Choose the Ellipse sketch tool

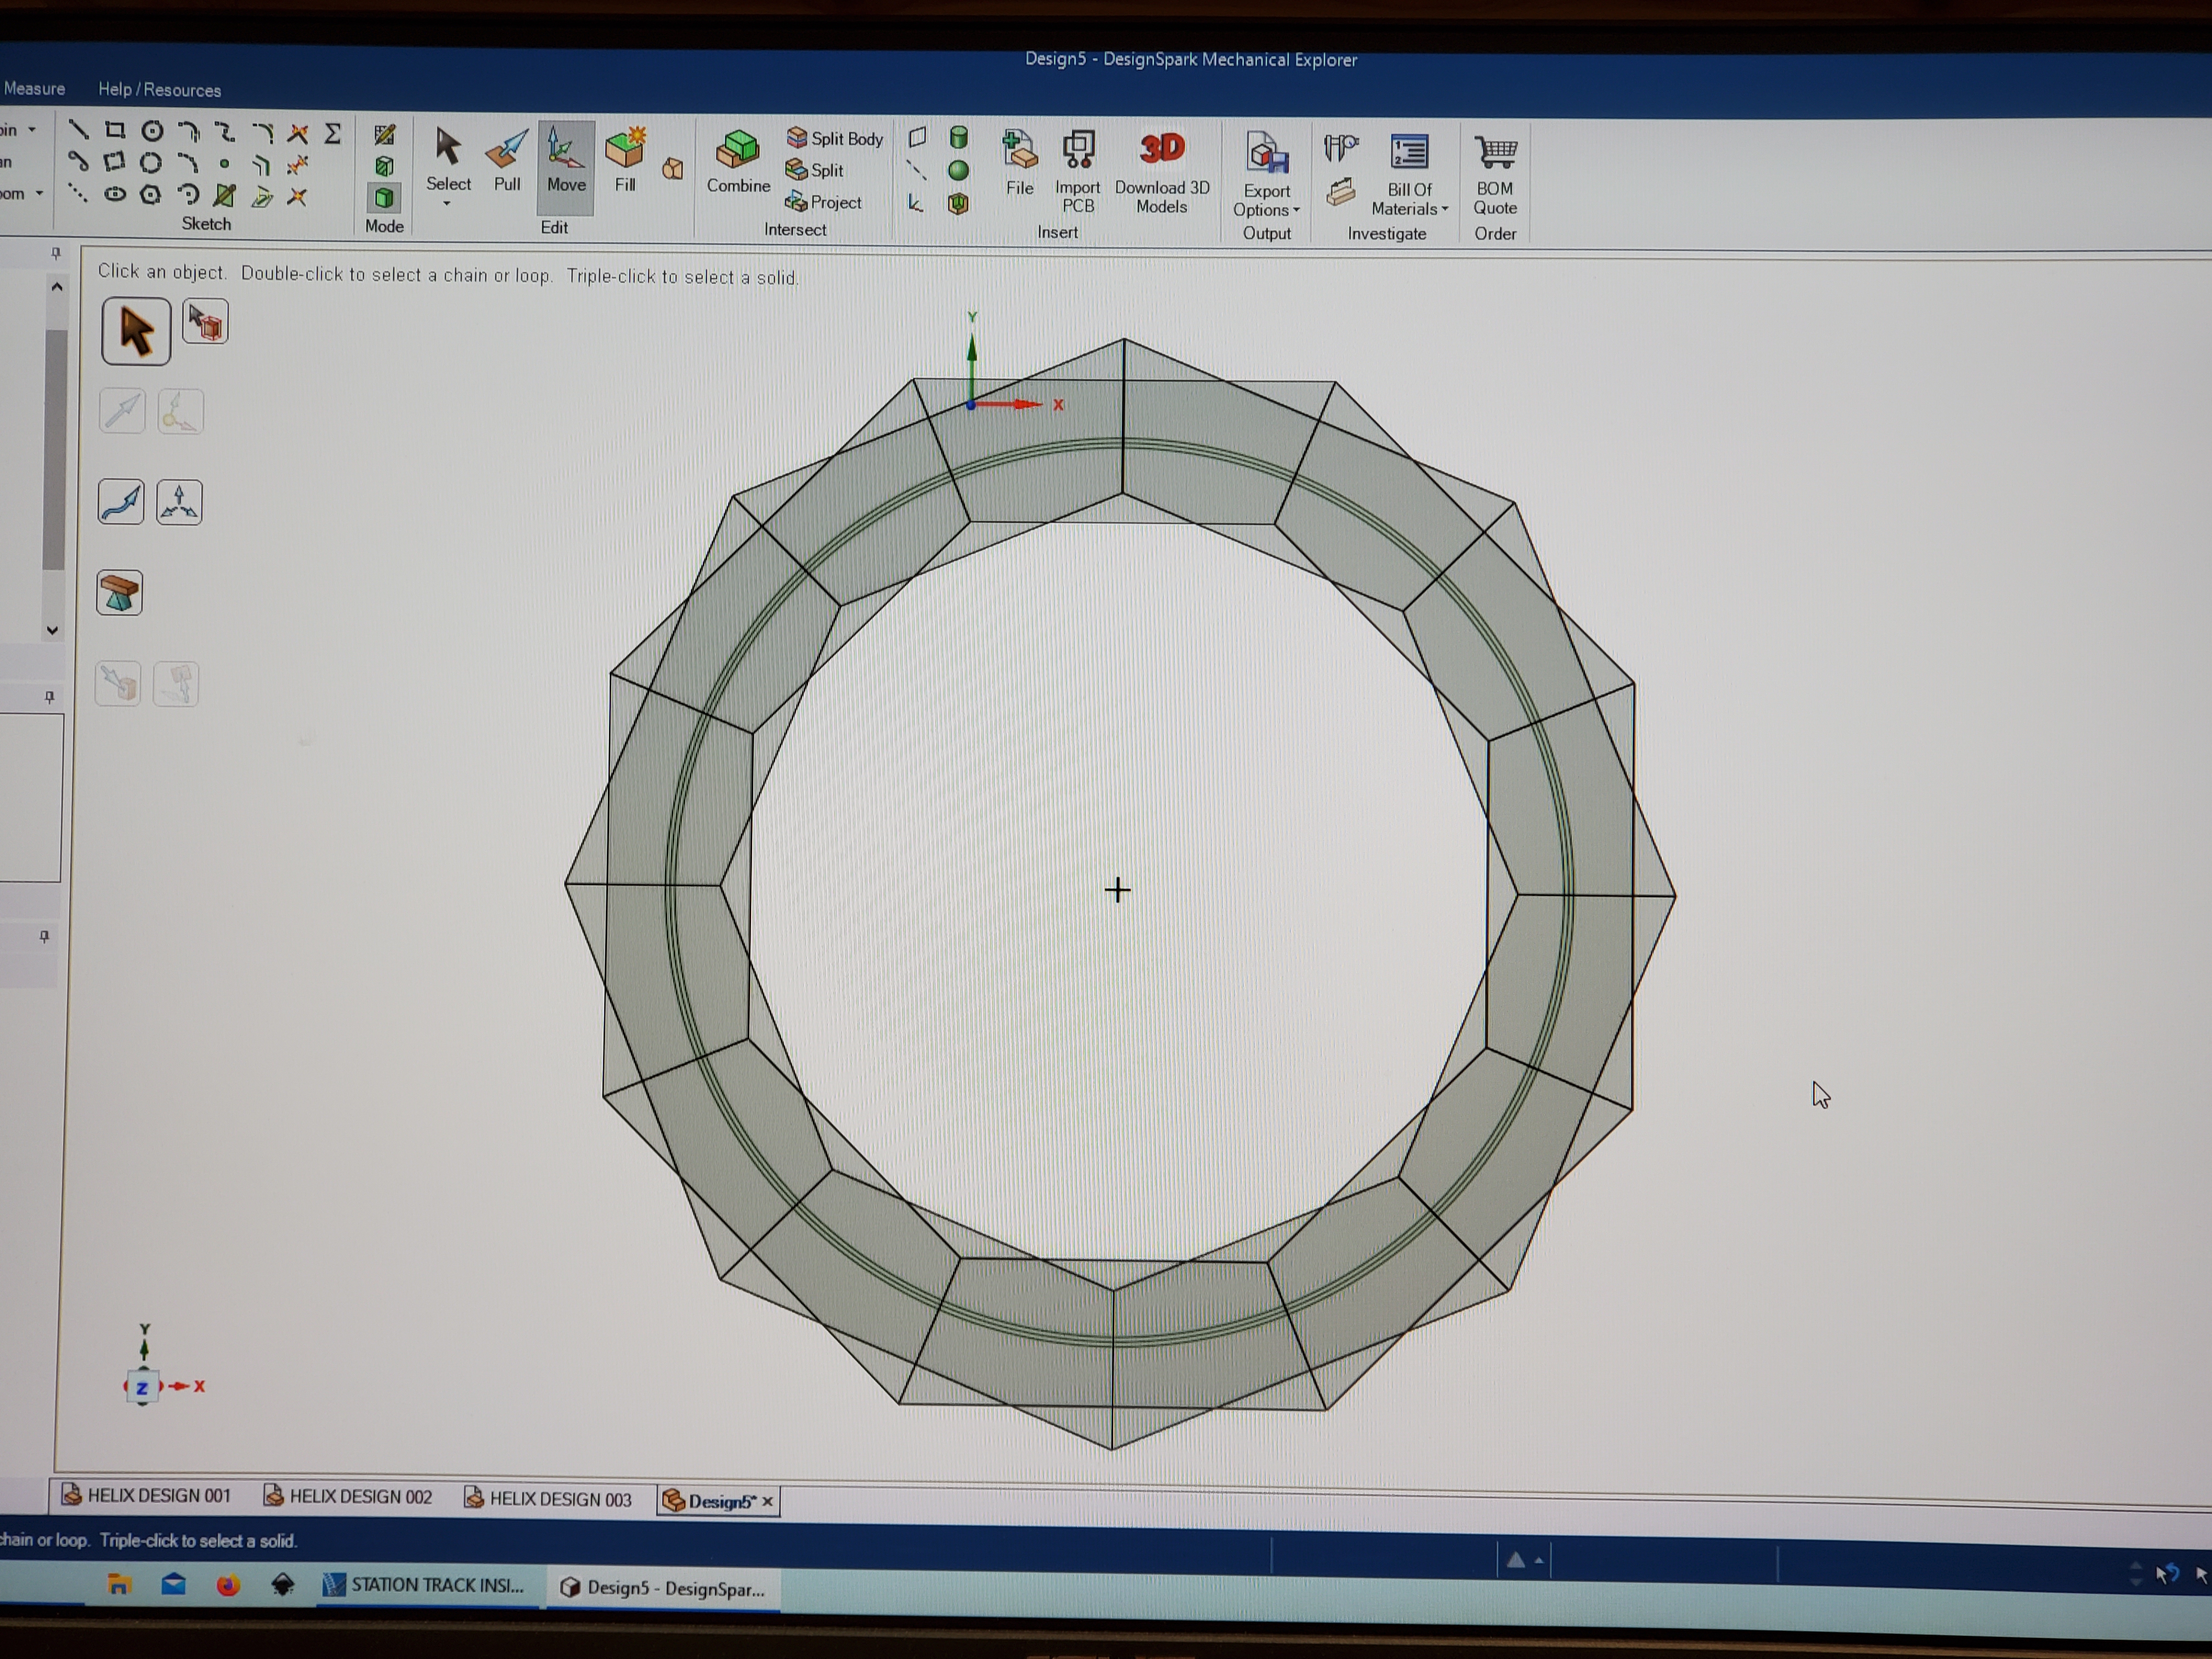(x=115, y=194)
